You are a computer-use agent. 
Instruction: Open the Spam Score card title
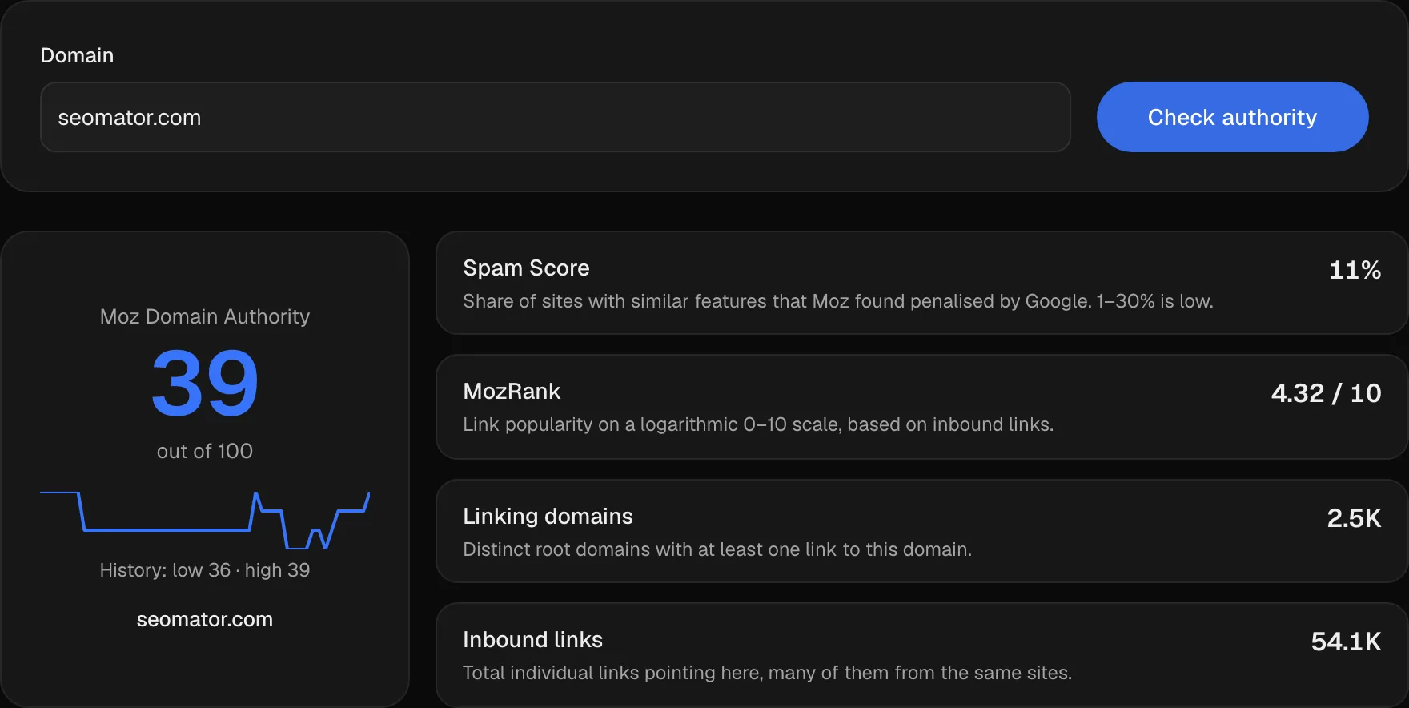(526, 268)
